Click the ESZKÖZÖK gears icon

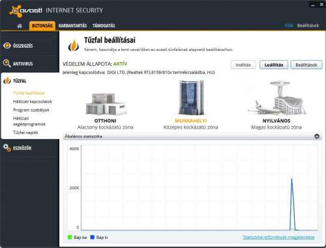pyautogui.click(x=7, y=147)
